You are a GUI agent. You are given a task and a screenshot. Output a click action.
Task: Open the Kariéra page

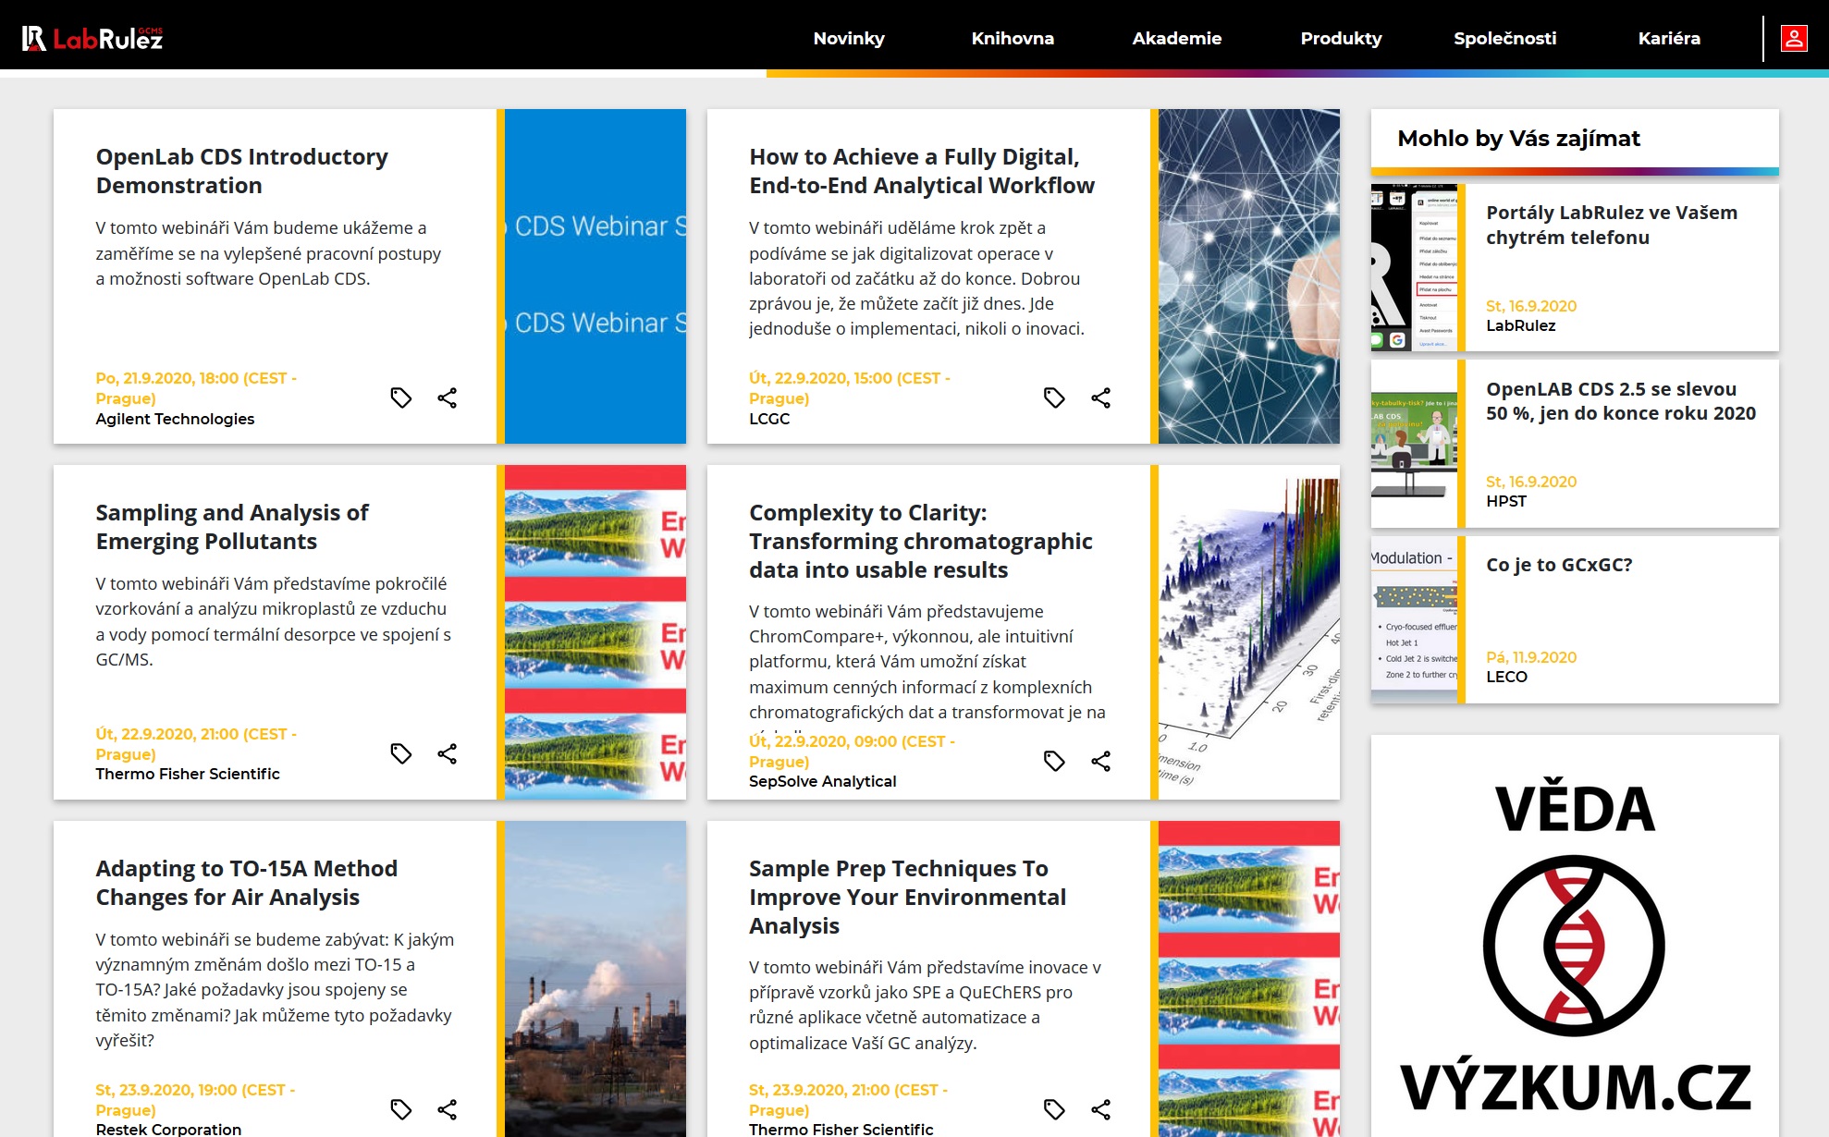[x=1669, y=38]
